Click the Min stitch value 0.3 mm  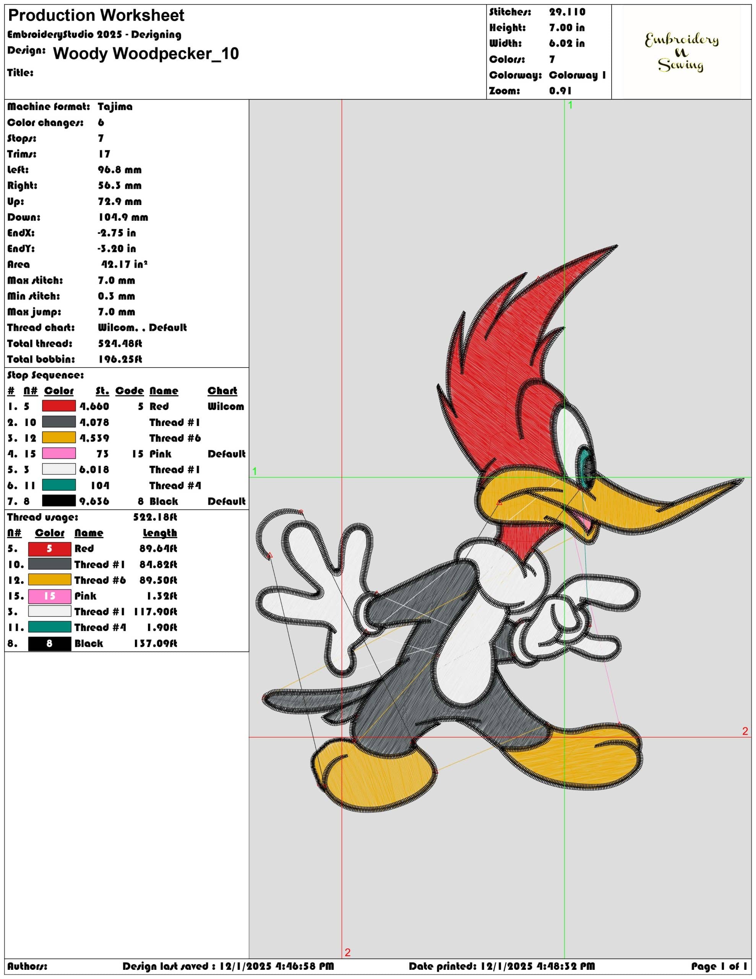117,296
